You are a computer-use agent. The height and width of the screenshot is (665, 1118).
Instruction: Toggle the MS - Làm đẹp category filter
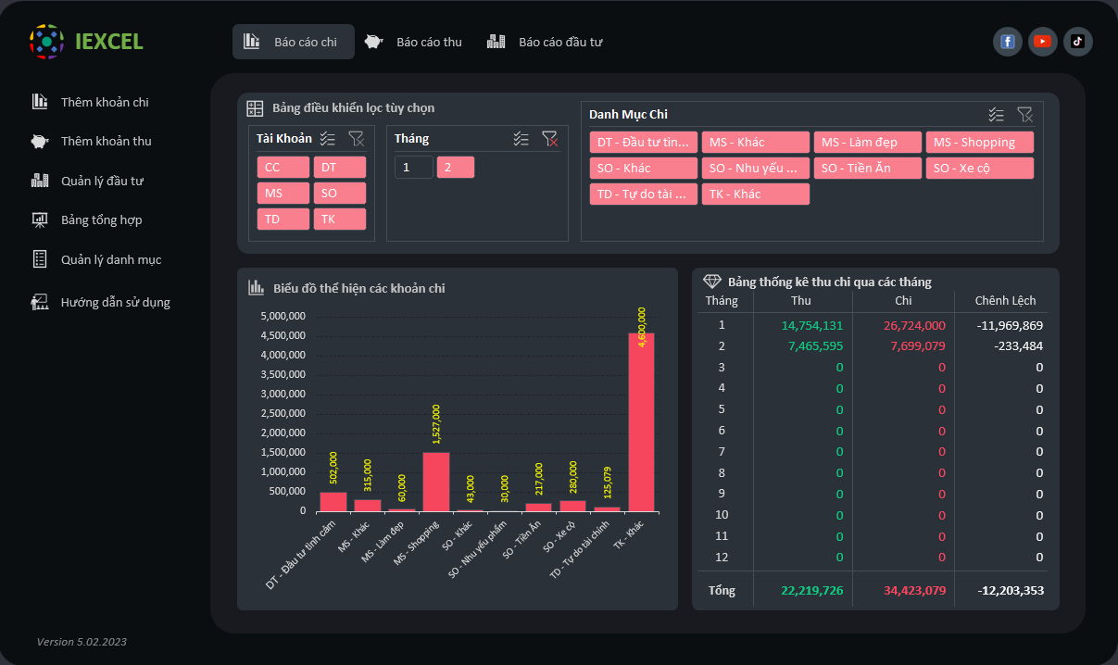(x=868, y=143)
